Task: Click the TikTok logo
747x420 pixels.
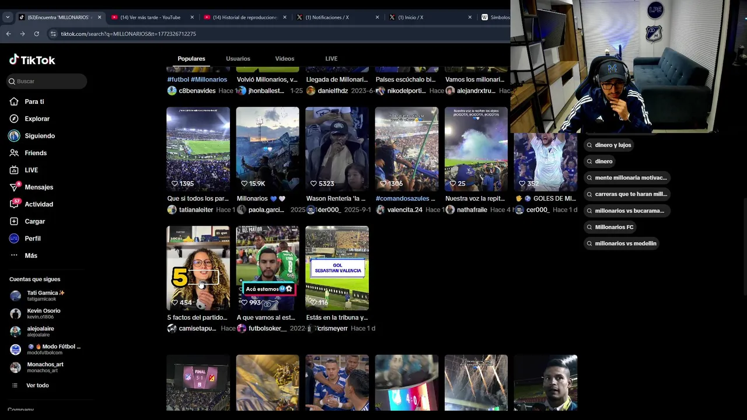Action: pyautogui.click(x=32, y=60)
